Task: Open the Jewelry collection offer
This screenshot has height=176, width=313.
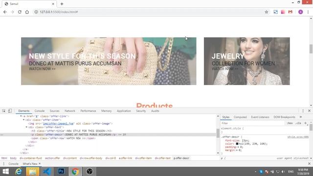Action: coord(246,61)
